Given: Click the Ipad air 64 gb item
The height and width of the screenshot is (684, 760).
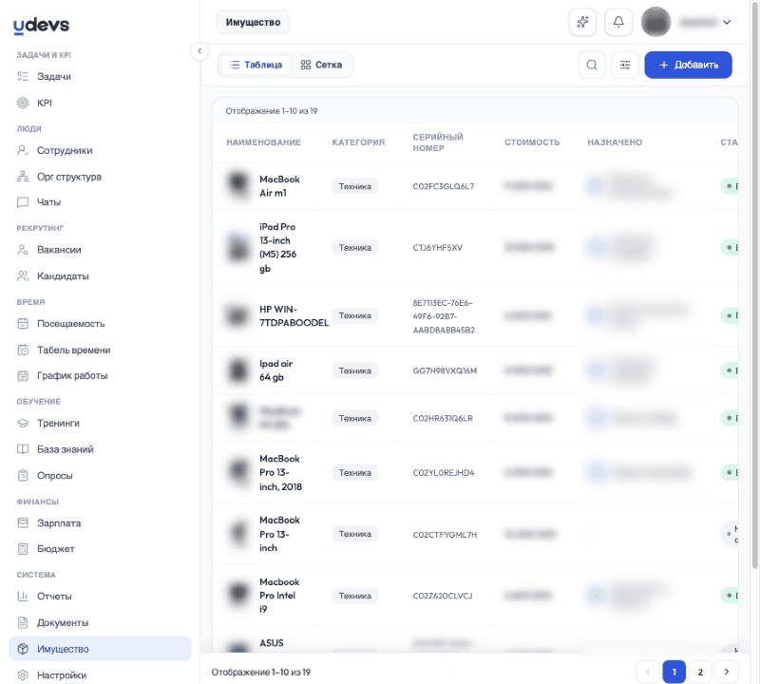Looking at the screenshot, I should pos(275,370).
